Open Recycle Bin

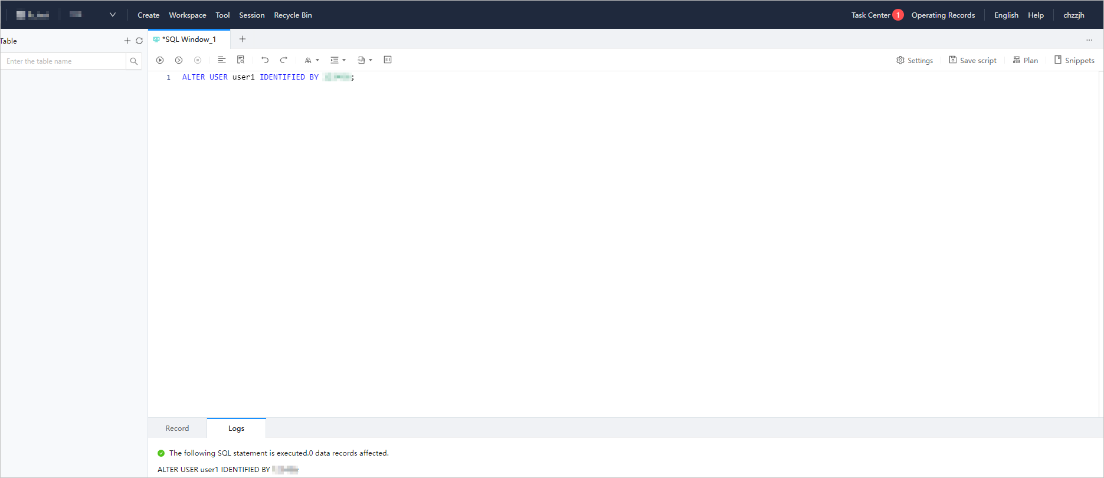point(293,15)
